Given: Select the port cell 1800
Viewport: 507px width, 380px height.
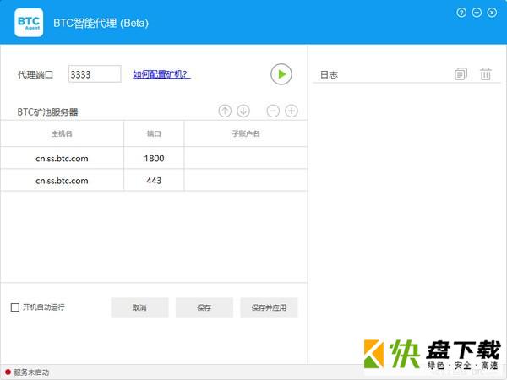Looking at the screenshot, I should [154, 159].
